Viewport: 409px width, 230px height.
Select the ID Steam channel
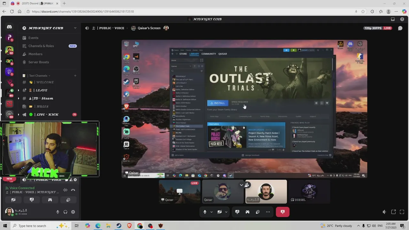pyautogui.click(x=50, y=98)
